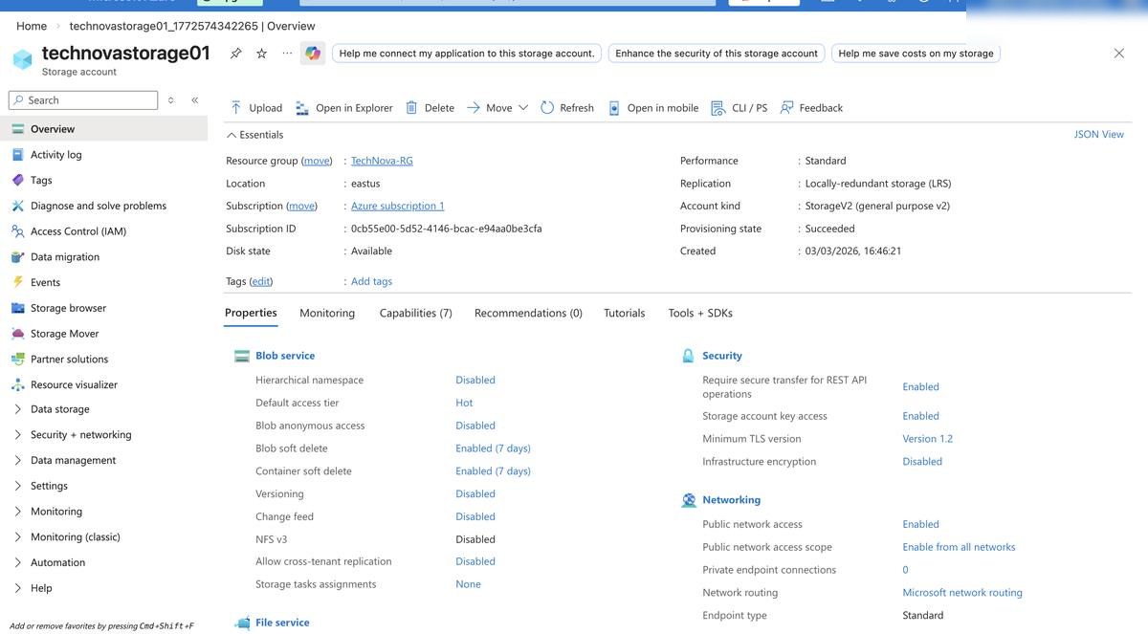Click the Networking section heading

[731, 500]
